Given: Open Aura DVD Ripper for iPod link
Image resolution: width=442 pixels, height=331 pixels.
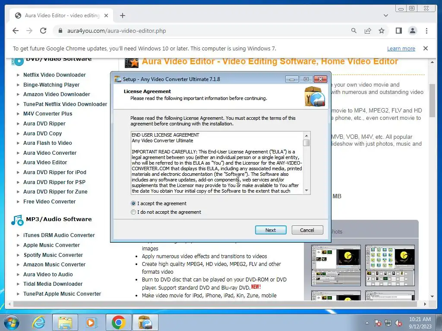Looking at the screenshot, I should pos(55,172).
